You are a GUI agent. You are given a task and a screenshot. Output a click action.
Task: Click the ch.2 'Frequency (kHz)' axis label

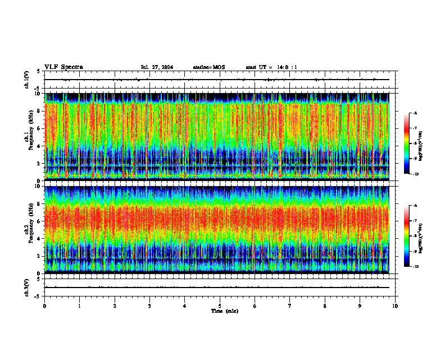point(31,223)
